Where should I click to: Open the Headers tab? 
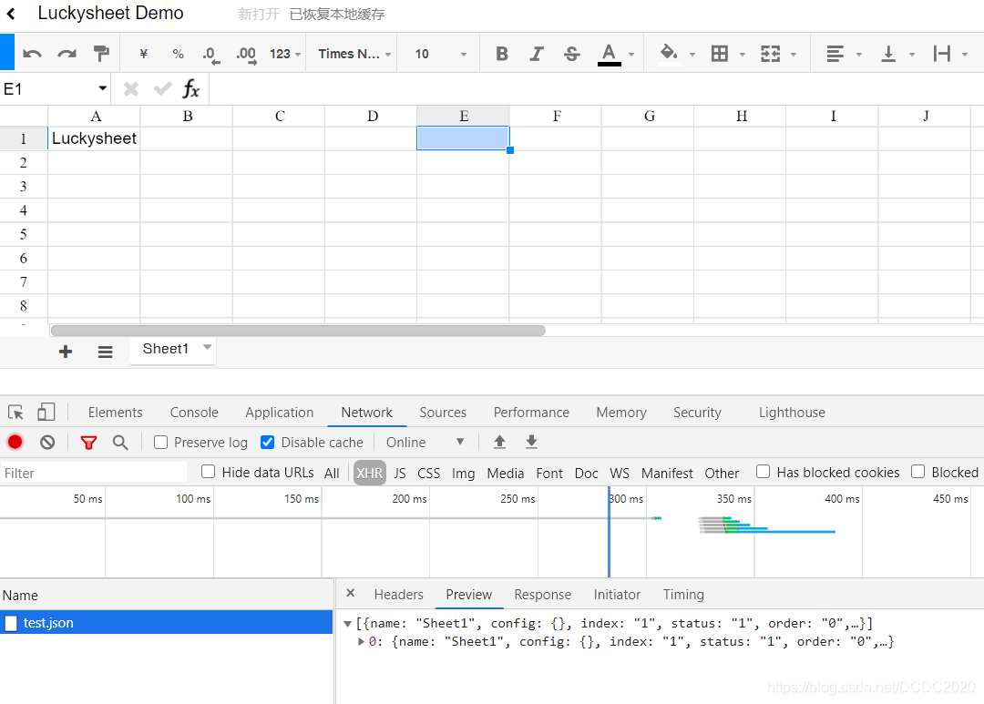[398, 594]
